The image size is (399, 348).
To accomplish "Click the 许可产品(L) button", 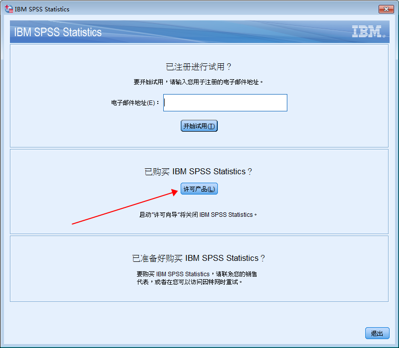I will tap(199, 189).
